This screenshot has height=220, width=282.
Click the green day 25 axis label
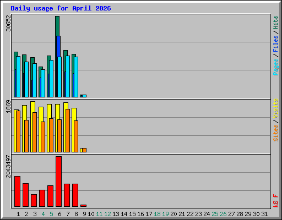215,214
